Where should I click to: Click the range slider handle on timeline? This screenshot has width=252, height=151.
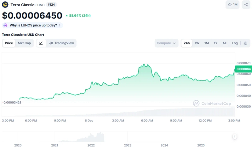pyautogui.click(x=235, y=137)
